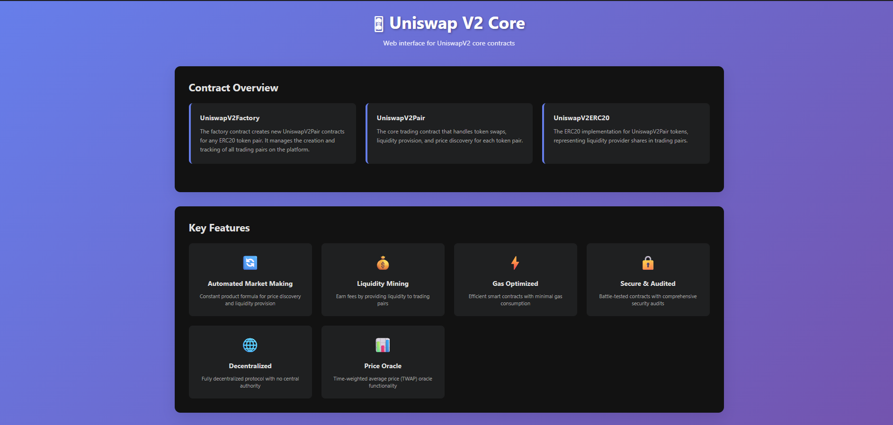
Task: Click the Automated Market Making refresh icon
Action: [x=250, y=263]
